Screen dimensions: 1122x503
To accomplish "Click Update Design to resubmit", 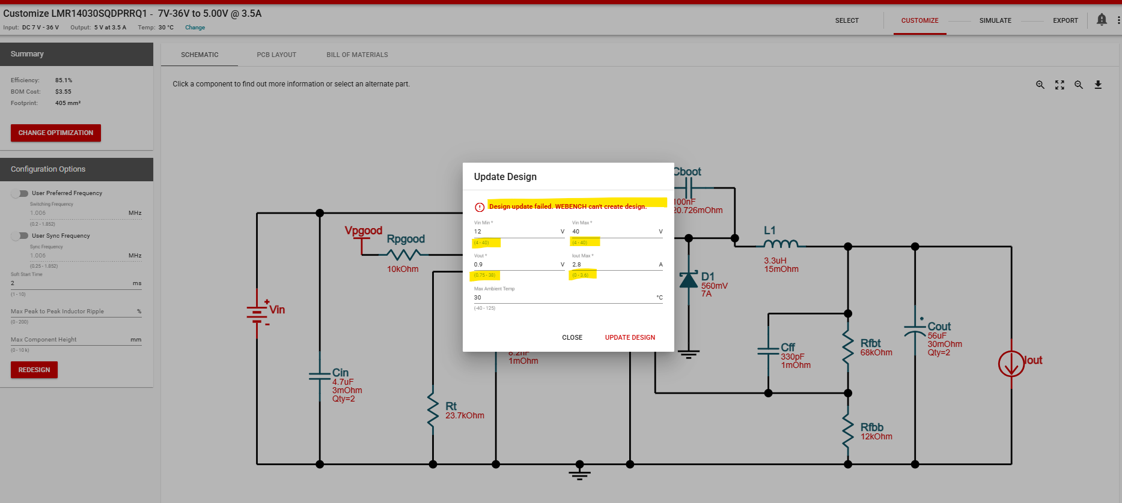I will pyautogui.click(x=630, y=337).
